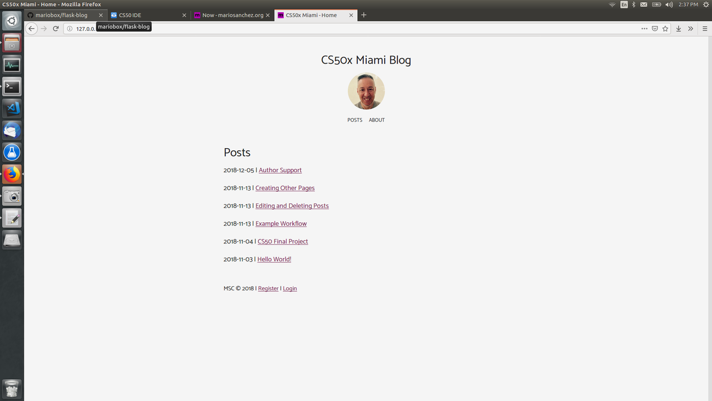Viewport: 712px width, 401px height.
Task: Open Thunderbird mail from the dock
Action: point(12,130)
